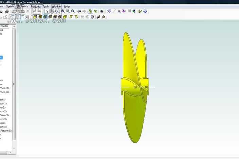Click the Propeller root node in tree
This screenshot has width=239, height=159.
[x=4, y=26]
